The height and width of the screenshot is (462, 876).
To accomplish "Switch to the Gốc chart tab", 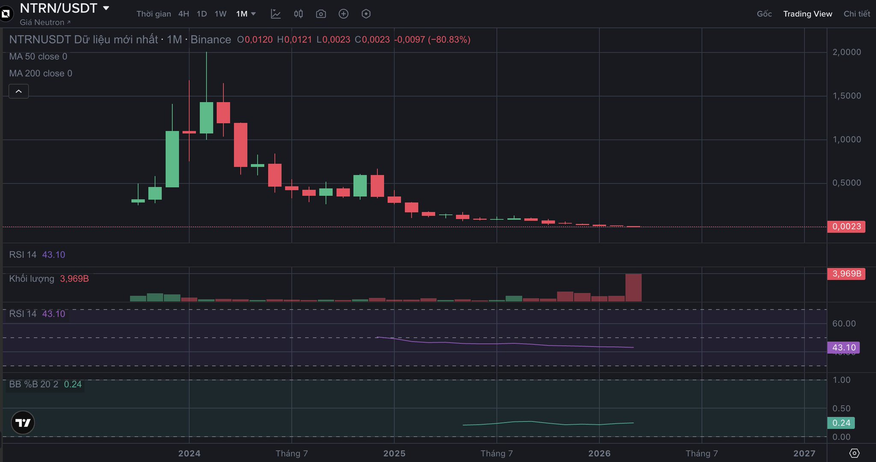I will 764,14.
